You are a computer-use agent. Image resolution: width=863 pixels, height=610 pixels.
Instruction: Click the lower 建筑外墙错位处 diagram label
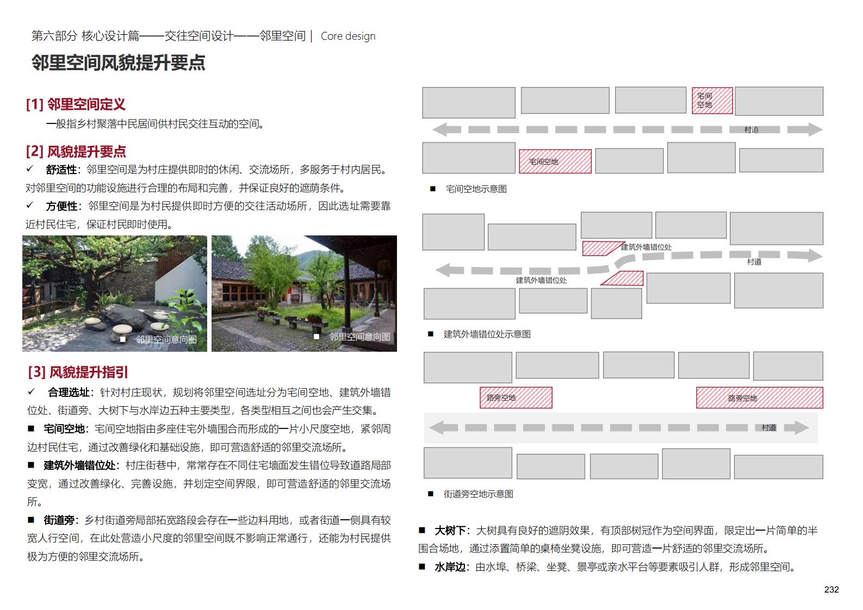coord(541,280)
